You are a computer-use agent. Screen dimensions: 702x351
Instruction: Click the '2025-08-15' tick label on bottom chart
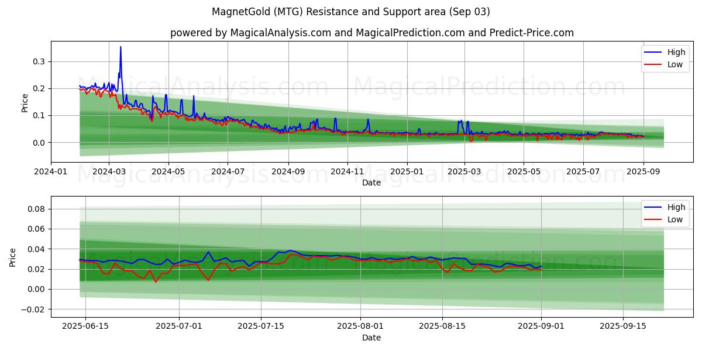(x=442, y=326)
